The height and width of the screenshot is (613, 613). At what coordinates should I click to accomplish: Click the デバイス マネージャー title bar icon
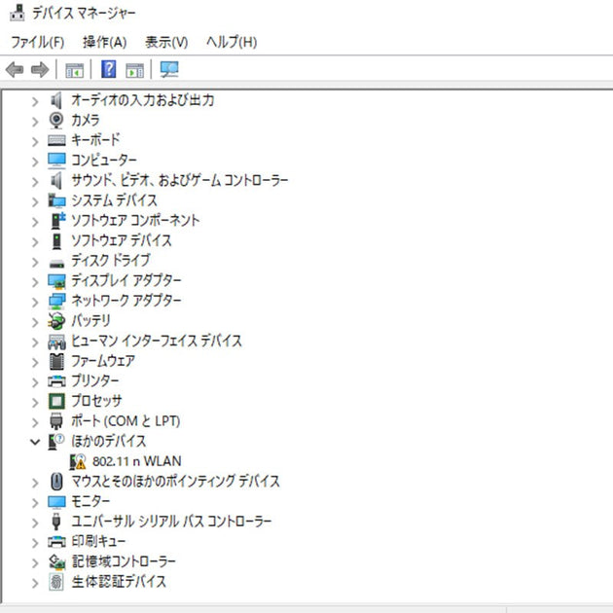[17, 13]
